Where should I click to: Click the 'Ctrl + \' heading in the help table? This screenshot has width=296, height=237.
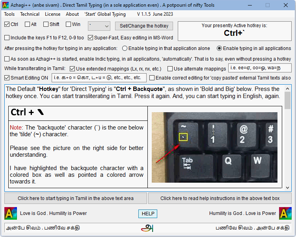point(27,112)
